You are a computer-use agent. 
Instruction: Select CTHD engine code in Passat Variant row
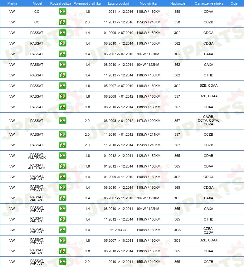(208, 219)
